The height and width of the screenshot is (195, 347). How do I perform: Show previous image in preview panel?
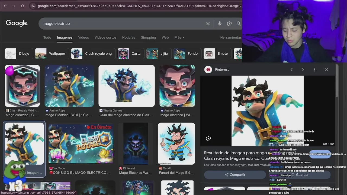click(x=291, y=70)
